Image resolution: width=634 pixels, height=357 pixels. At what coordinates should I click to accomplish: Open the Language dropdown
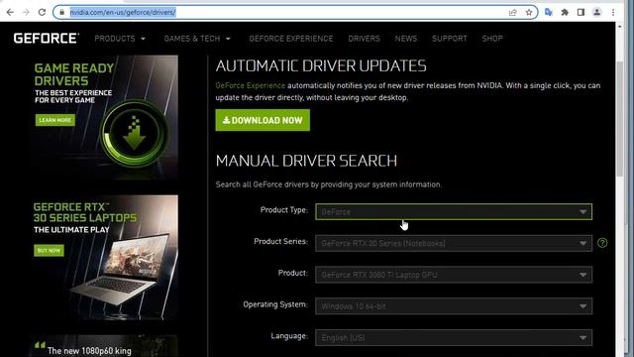coord(454,337)
